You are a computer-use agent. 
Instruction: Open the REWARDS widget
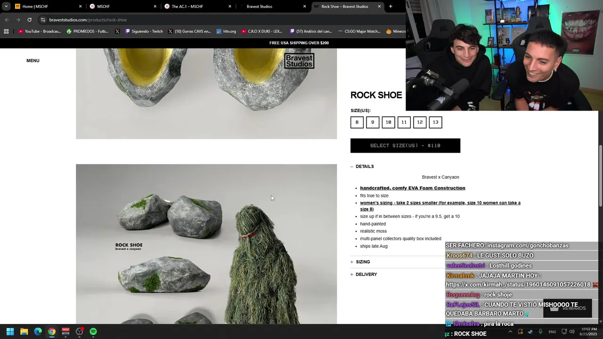[568, 308]
